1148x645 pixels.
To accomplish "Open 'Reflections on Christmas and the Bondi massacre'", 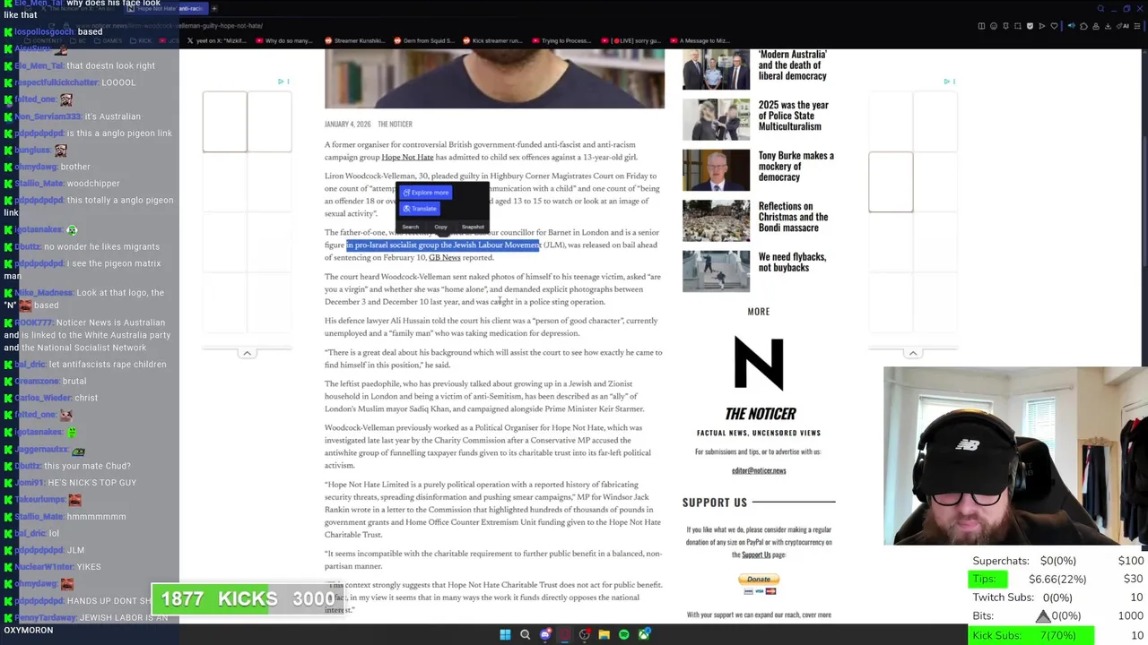I will coord(794,217).
